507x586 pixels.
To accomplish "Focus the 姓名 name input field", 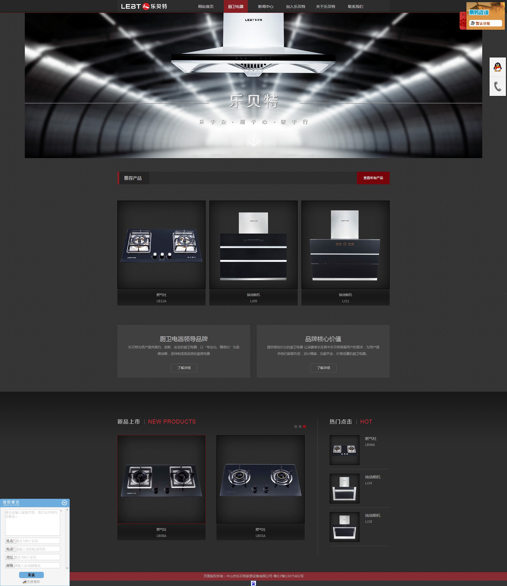I will (x=38, y=541).
